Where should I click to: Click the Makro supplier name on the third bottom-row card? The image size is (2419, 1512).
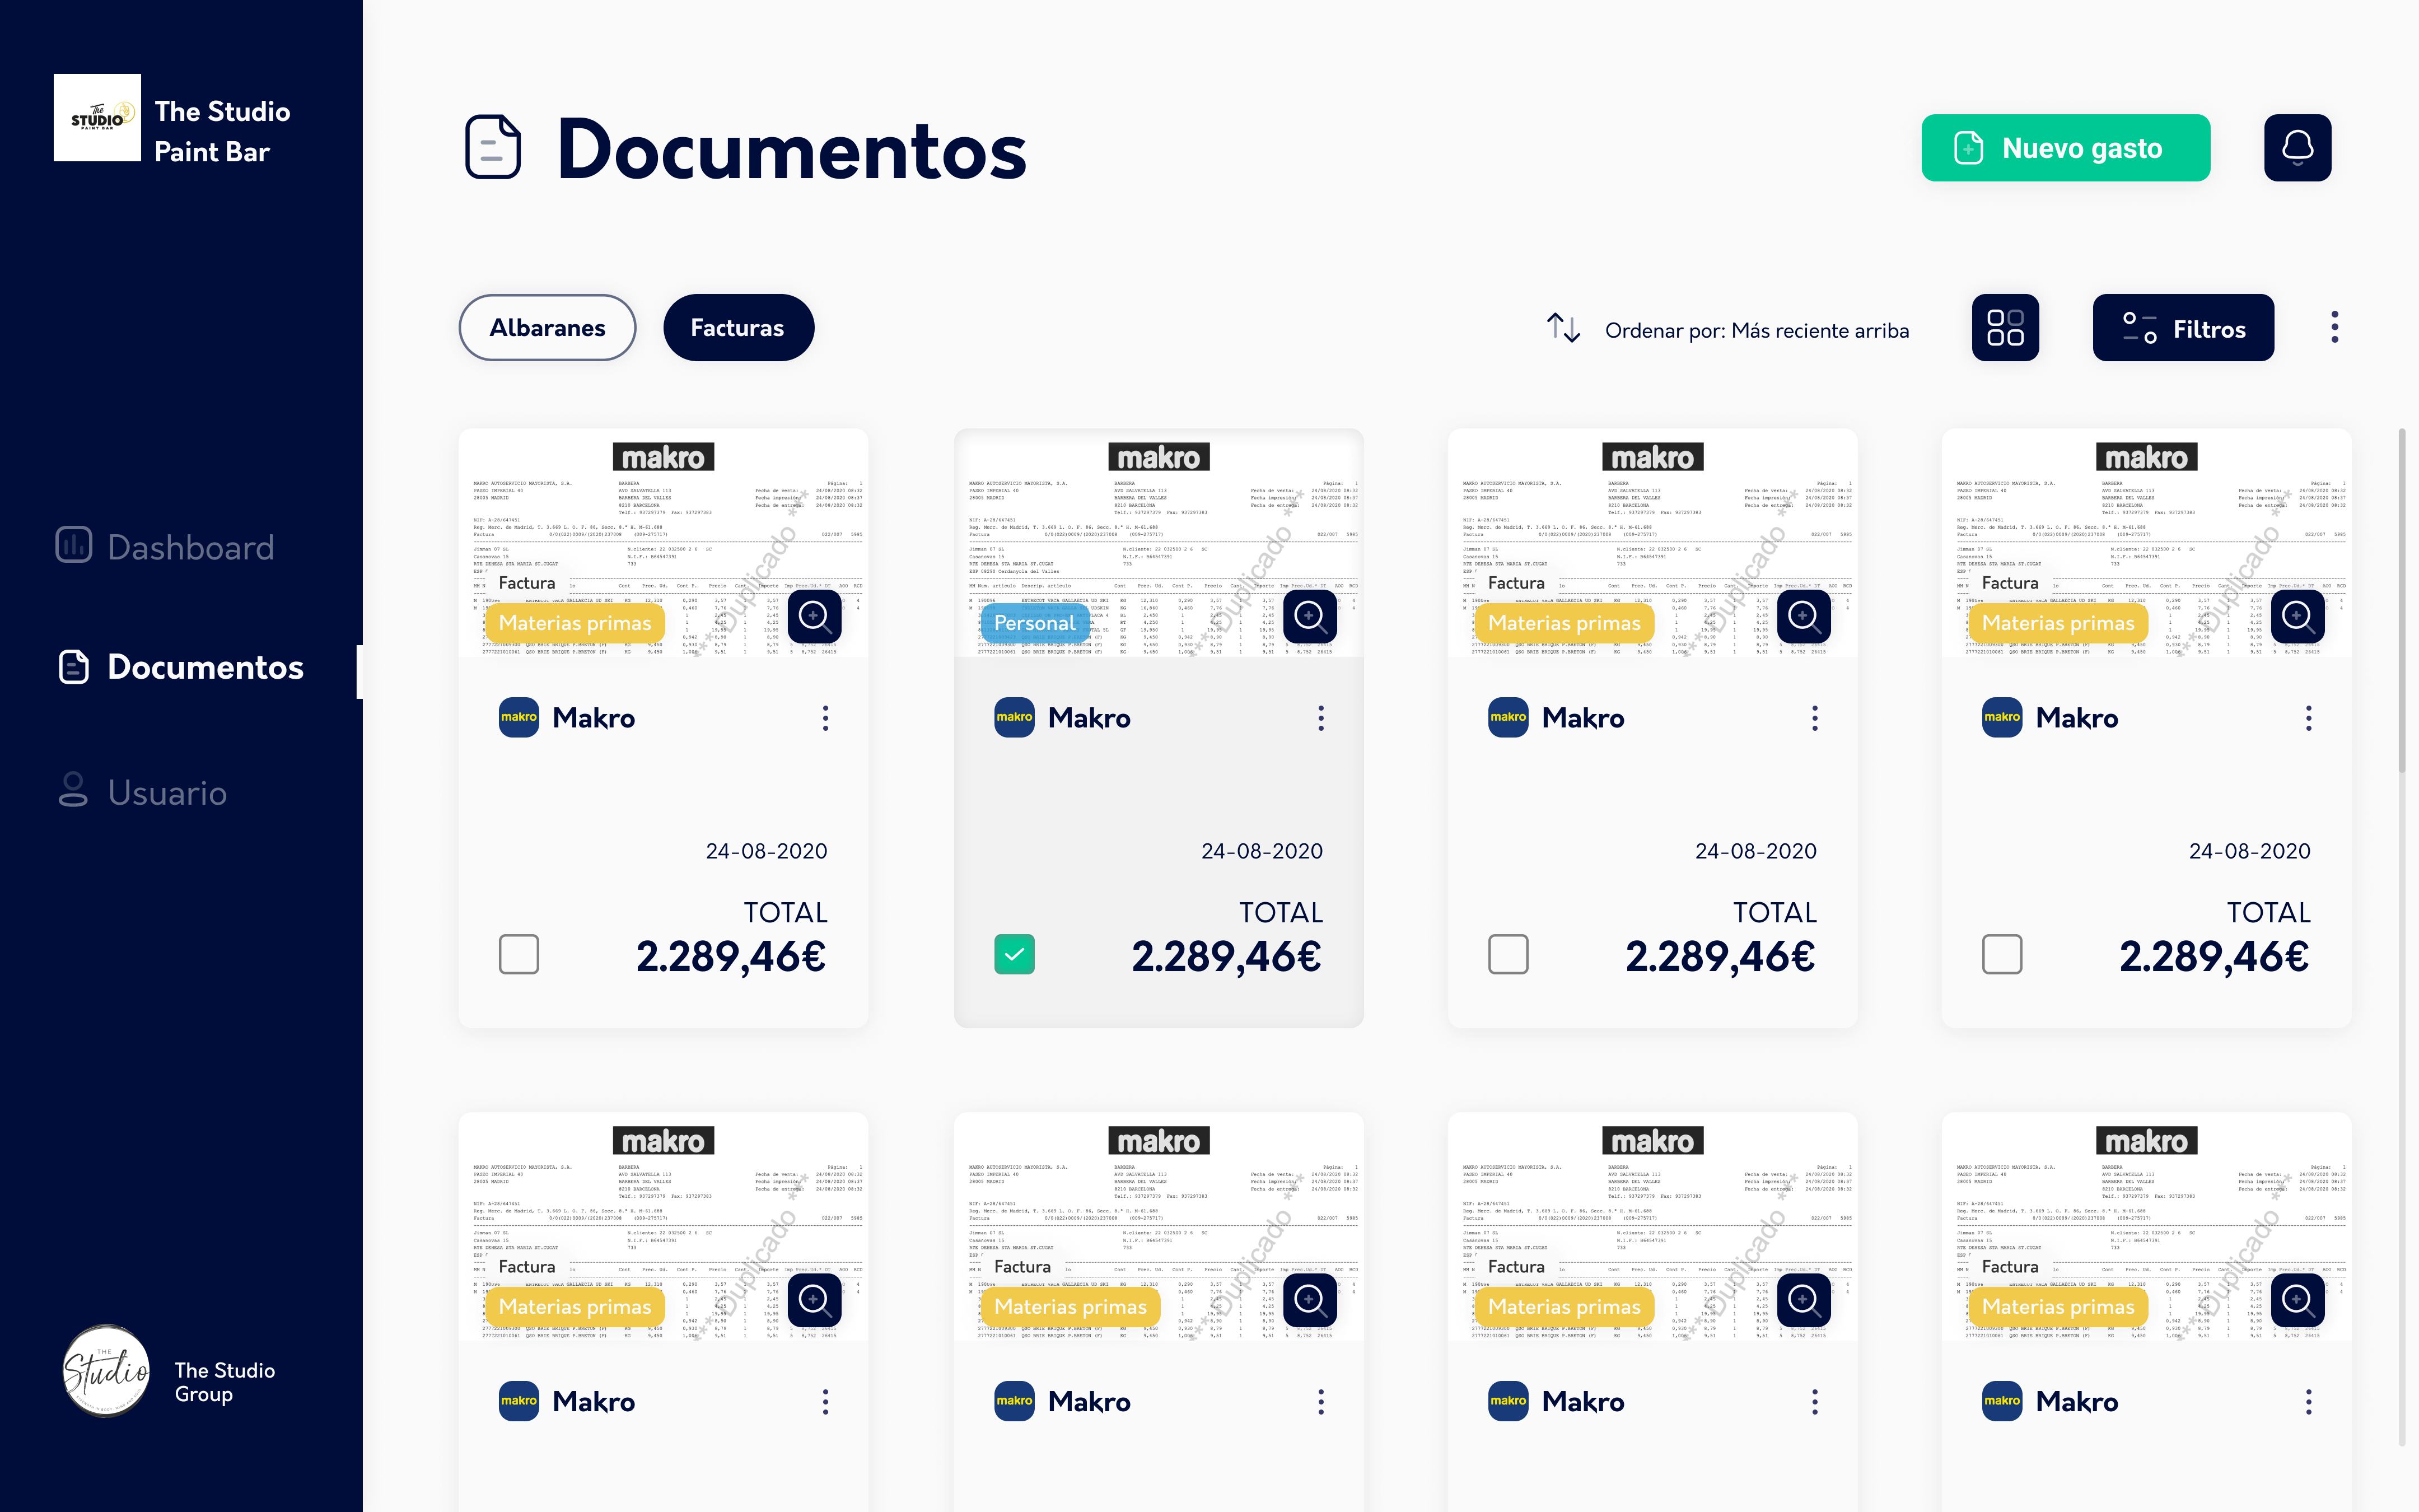[x=1582, y=1402]
